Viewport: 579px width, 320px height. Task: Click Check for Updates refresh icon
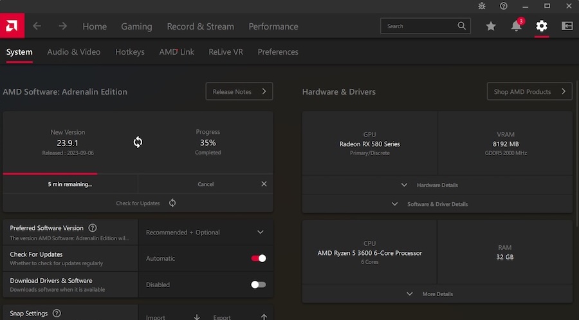pyautogui.click(x=172, y=203)
